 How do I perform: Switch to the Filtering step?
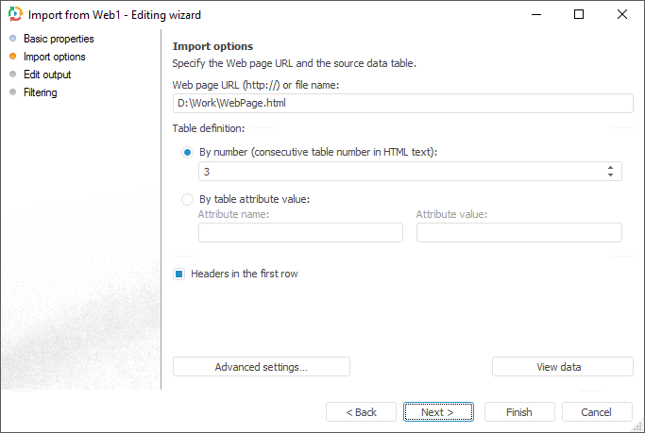point(40,92)
